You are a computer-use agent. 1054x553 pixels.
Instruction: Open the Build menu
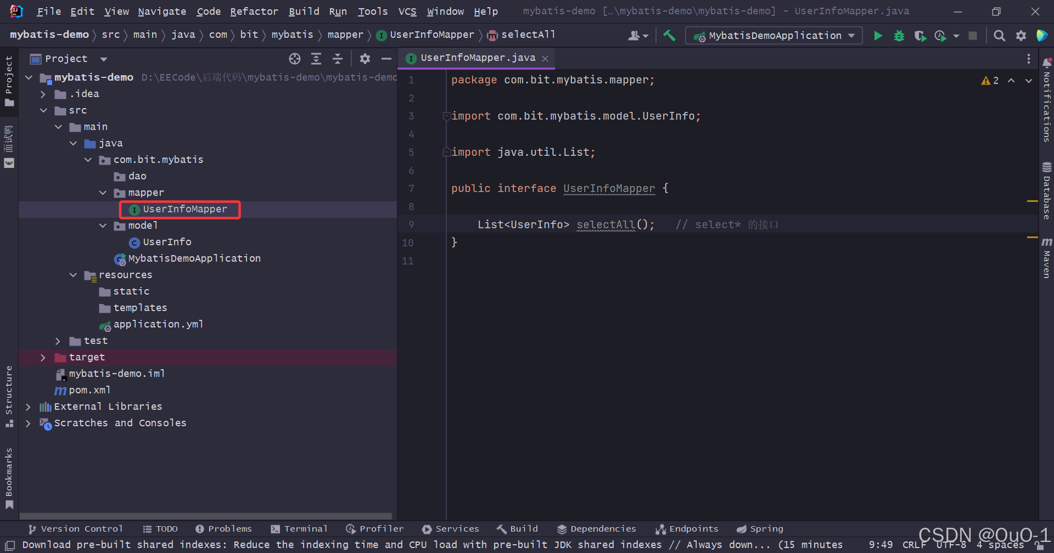(304, 12)
